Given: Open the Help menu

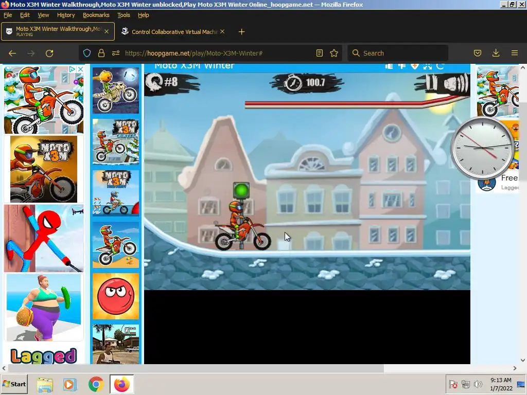Looking at the screenshot, I should (x=144, y=15).
